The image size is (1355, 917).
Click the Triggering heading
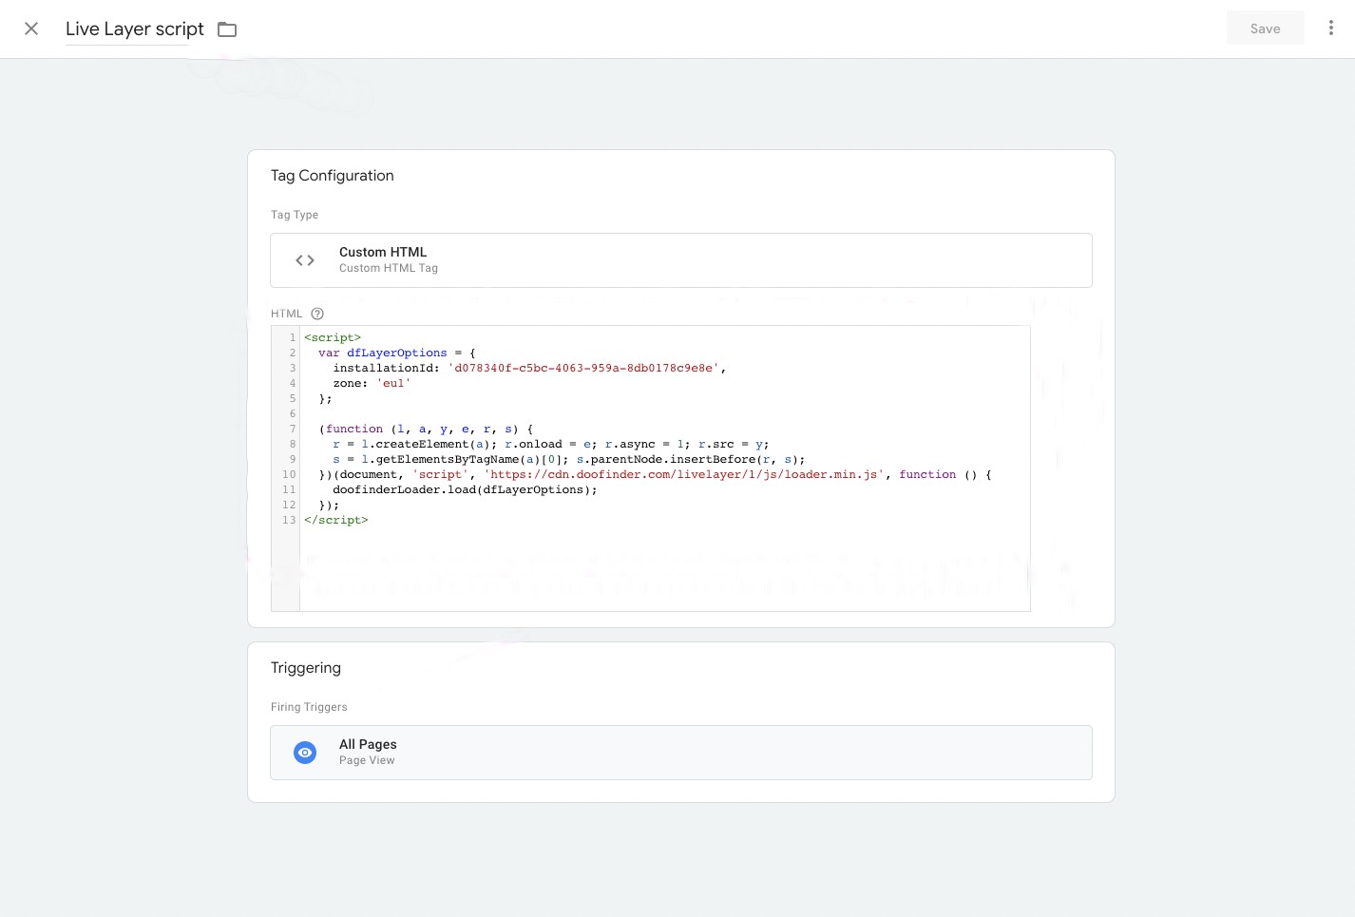(x=306, y=668)
